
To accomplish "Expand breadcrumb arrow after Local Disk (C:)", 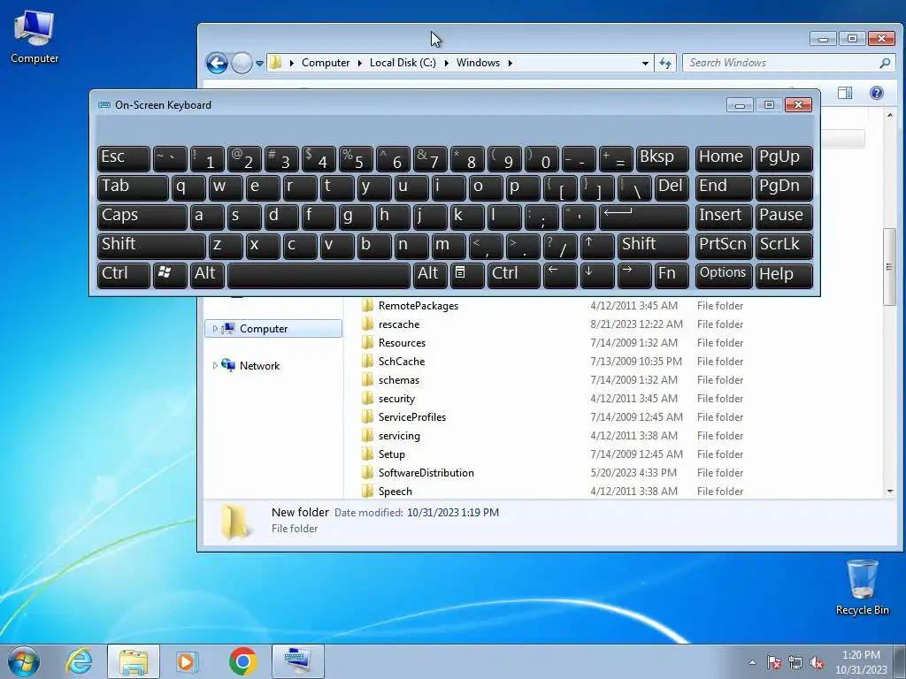I will [446, 63].
